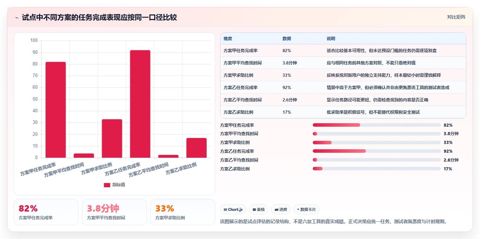Click the 方案乙任务完成率 bar in chart

140,104
